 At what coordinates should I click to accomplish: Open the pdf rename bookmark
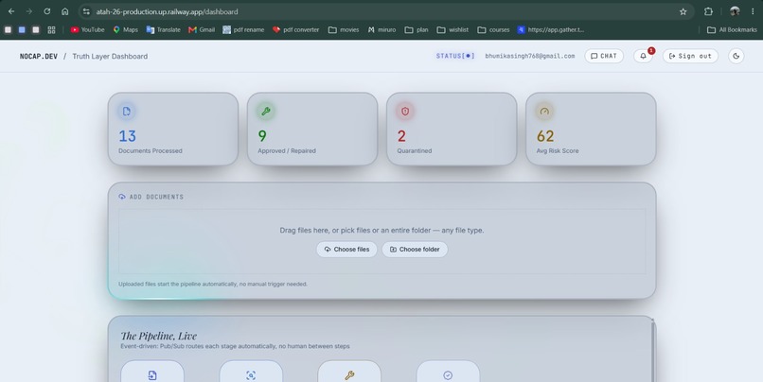[x=243, y=29]
